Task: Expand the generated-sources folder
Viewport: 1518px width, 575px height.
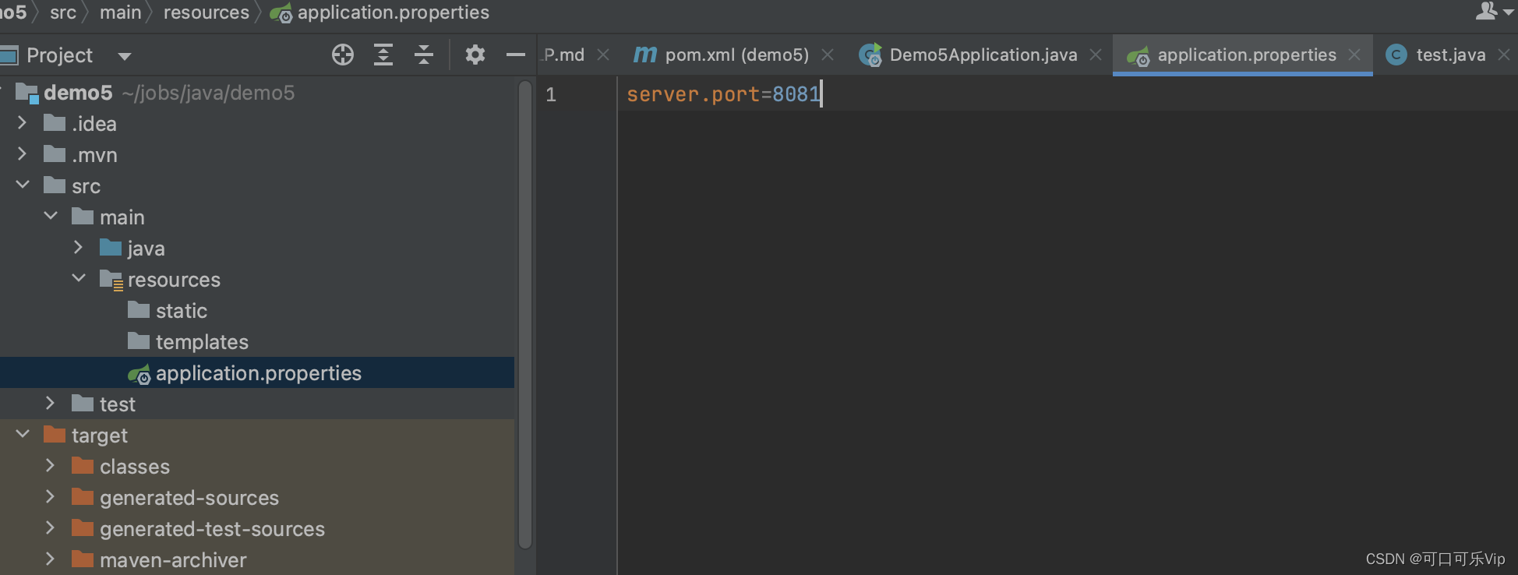Action: pyautogui.click(x=50, y=496)
